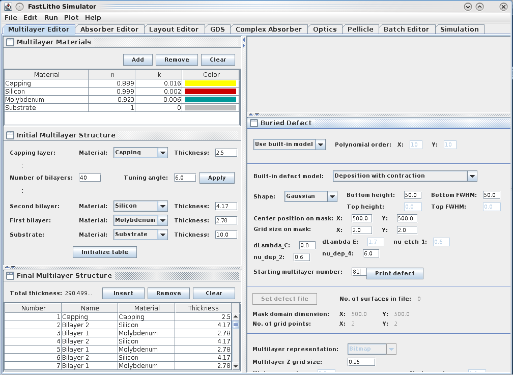The height and width of the screenshot is (375, 513).
Task: Click the Multilayer Materials panel icon
Action: (x=10, y=43)
